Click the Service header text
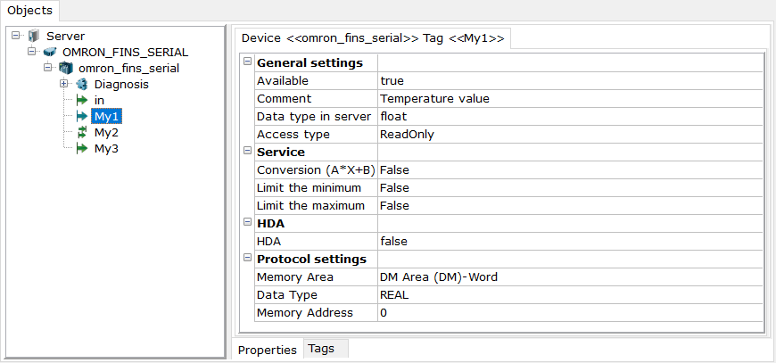This screenshot has height=363, width=776. coord(281,152)
